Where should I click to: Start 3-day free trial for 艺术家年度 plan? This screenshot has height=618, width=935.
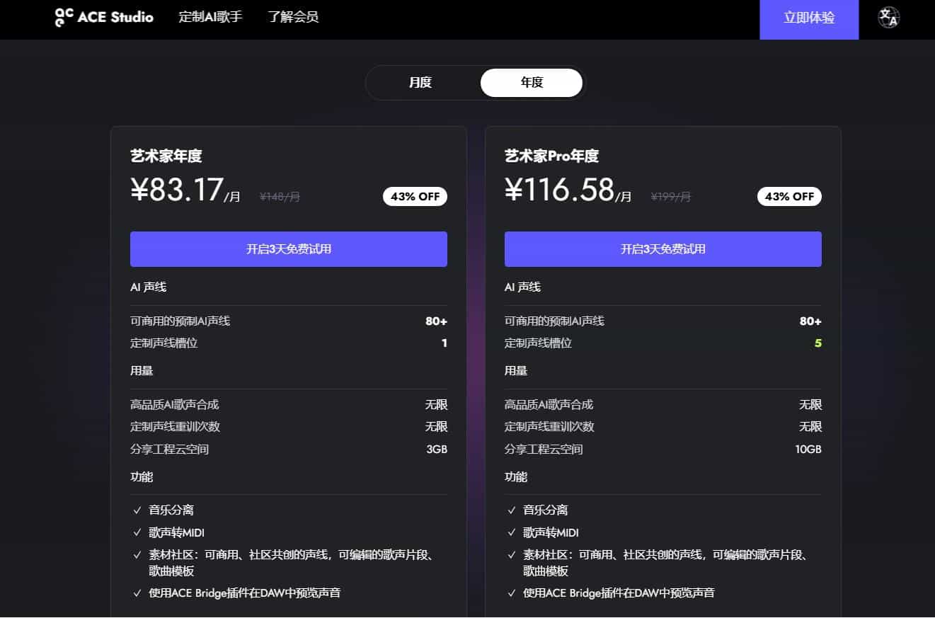pyautogui.click(x=289, y=249)
